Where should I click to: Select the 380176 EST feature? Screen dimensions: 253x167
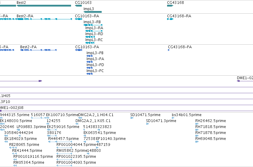pos(52,136)
